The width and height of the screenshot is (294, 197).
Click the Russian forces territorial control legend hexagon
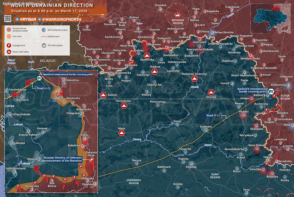click(x=9, y=30)
